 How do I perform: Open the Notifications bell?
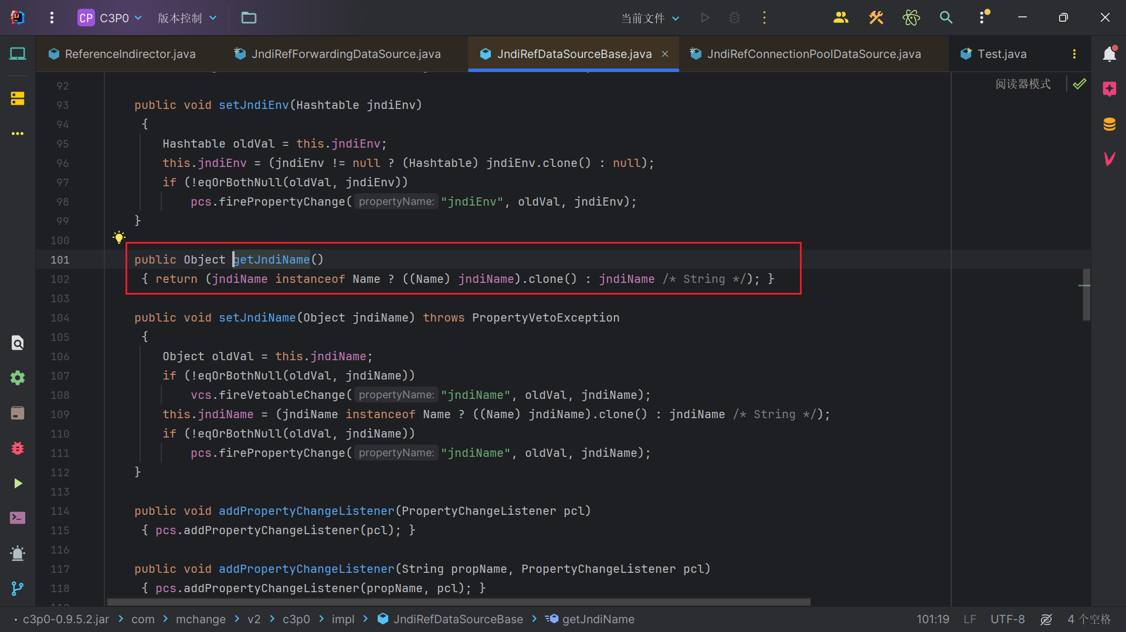(1109, 54)
